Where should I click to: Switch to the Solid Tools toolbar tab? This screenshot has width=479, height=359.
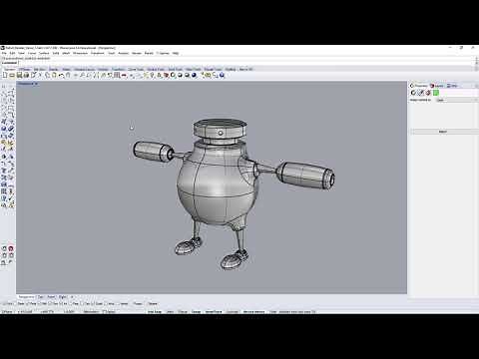click(x=176, y=69)
